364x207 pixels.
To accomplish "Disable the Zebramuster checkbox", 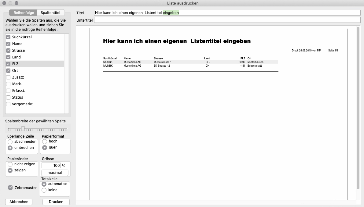I will 10,188.
